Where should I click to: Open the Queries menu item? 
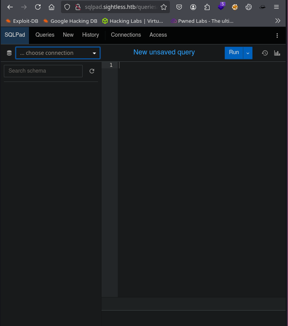[45, 35]
